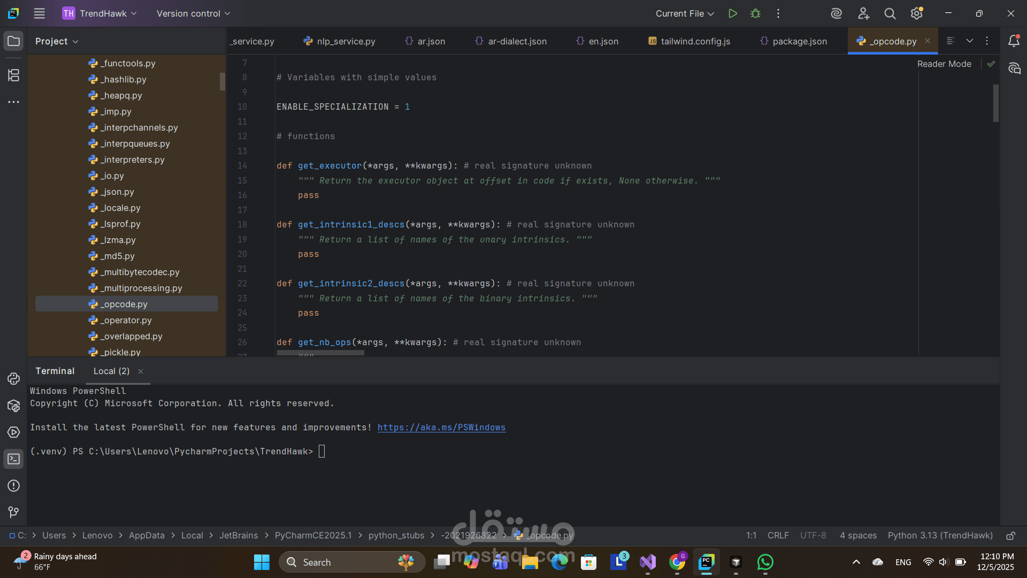Start debugging with the bug icon
This screenshot has width=1027, height=578.
(755, 13)
